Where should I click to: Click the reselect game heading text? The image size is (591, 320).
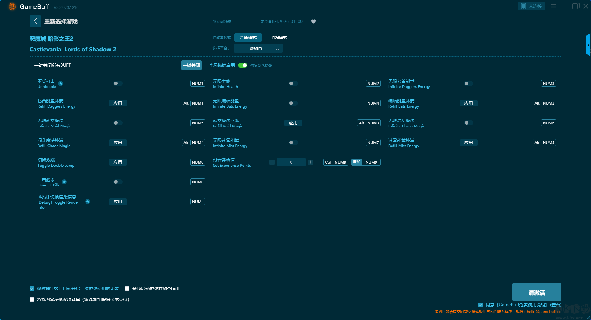61,22
